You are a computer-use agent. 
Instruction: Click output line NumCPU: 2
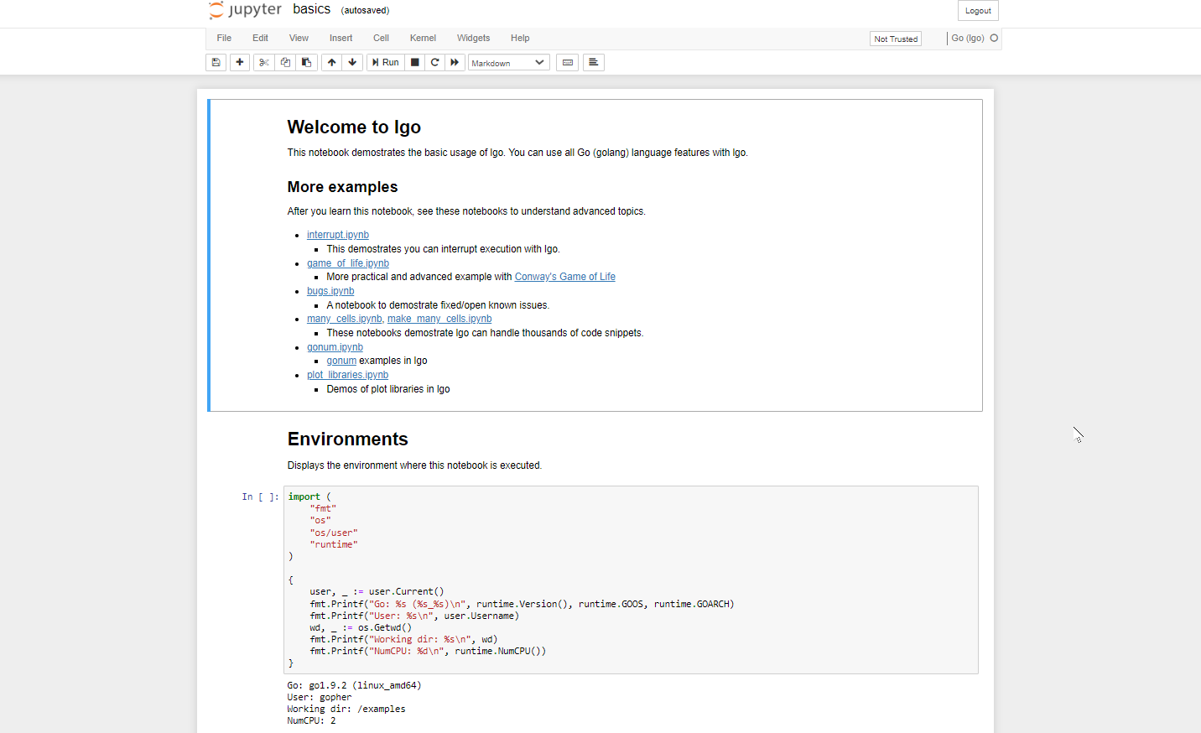click(311, 720)
